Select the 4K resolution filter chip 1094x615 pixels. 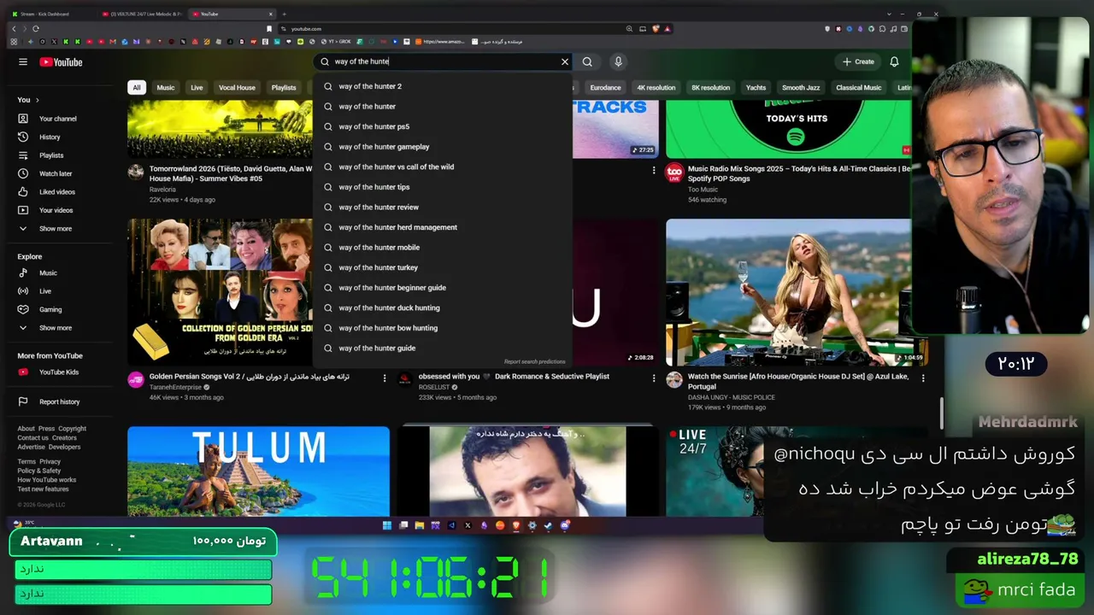click(656, 87)
